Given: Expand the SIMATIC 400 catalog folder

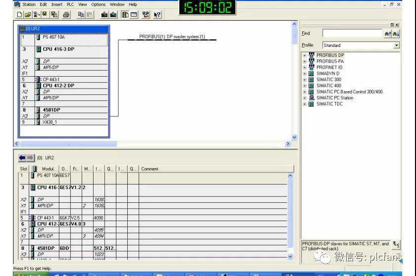Looking at the screenshot, I should coord(305,86).
